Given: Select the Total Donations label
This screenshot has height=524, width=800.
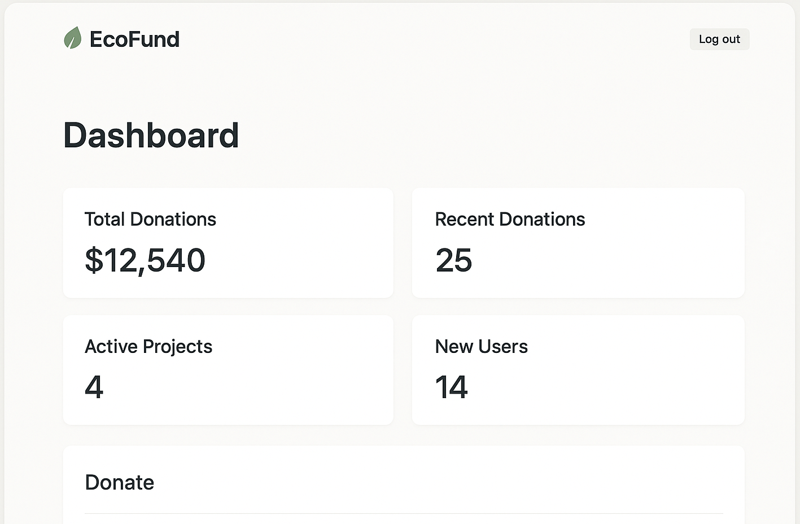Looking at the screenshot, I should pos(150,219).
